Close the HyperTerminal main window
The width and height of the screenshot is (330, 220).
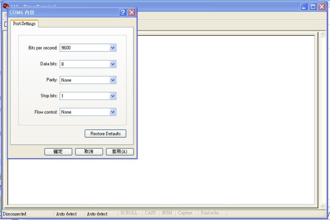pos(322,7)
